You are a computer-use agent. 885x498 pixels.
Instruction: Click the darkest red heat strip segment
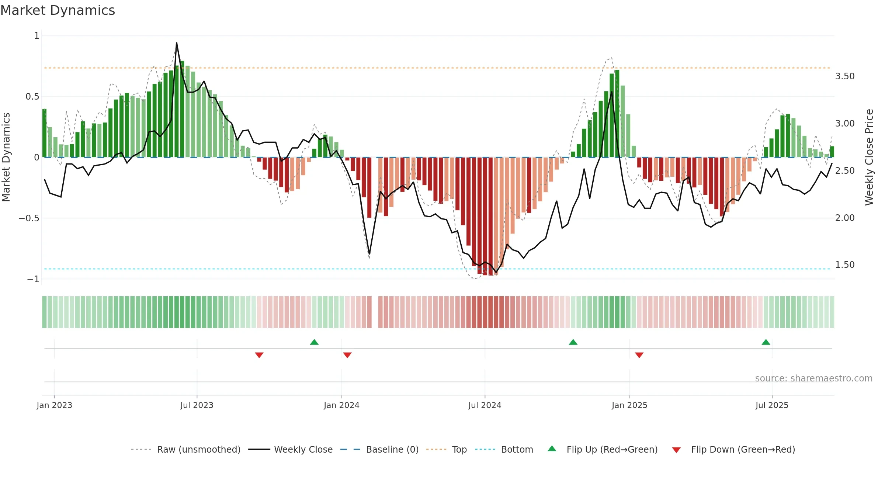[x=490, y=312]
